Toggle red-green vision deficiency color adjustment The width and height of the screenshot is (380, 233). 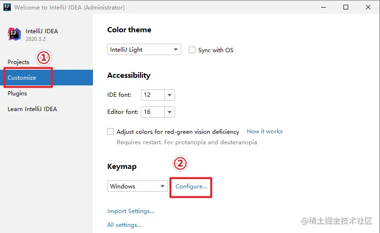coord(111,131)
